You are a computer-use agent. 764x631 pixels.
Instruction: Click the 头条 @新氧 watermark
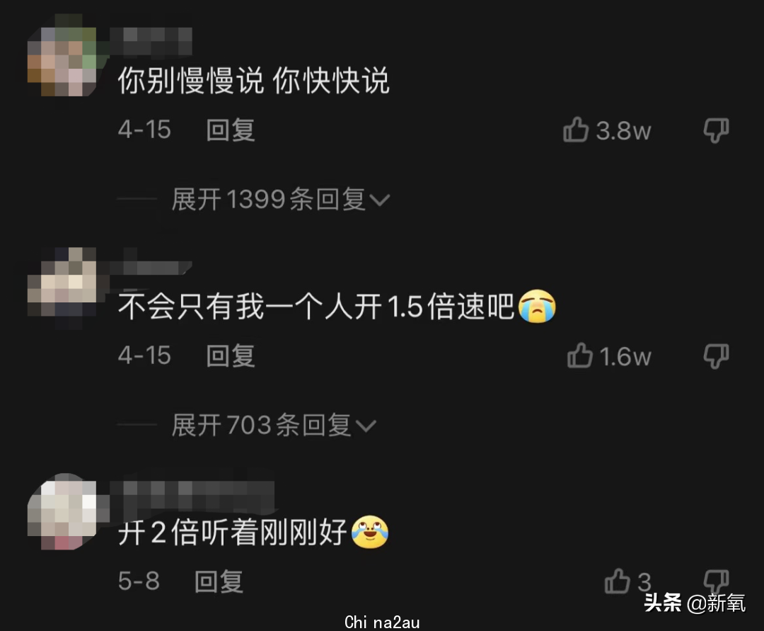click(x=695, y=603)
